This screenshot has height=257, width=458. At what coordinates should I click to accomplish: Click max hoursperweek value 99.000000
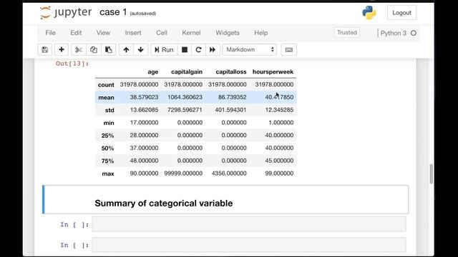tap(279, 173)
